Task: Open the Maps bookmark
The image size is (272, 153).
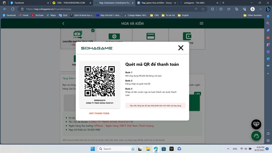Action: (x=51, y=15)
